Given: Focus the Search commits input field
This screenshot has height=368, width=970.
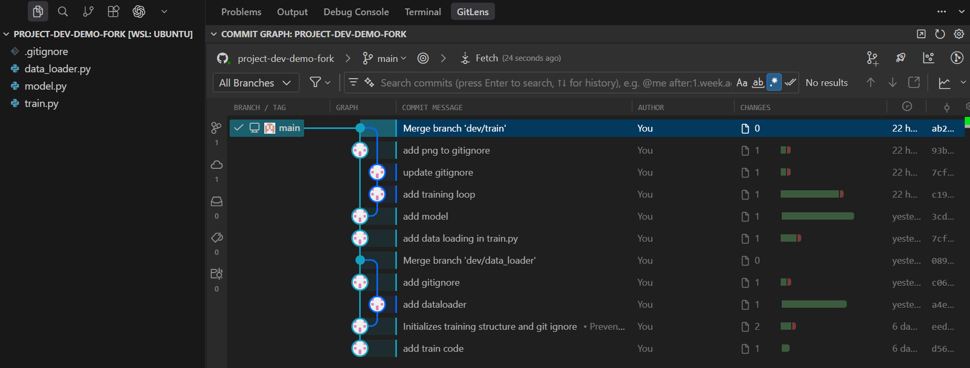Looking at the screenshot, I should point(555,83).
